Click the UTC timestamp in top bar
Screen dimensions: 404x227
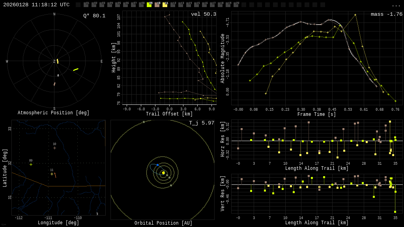[x=36, y=5]
